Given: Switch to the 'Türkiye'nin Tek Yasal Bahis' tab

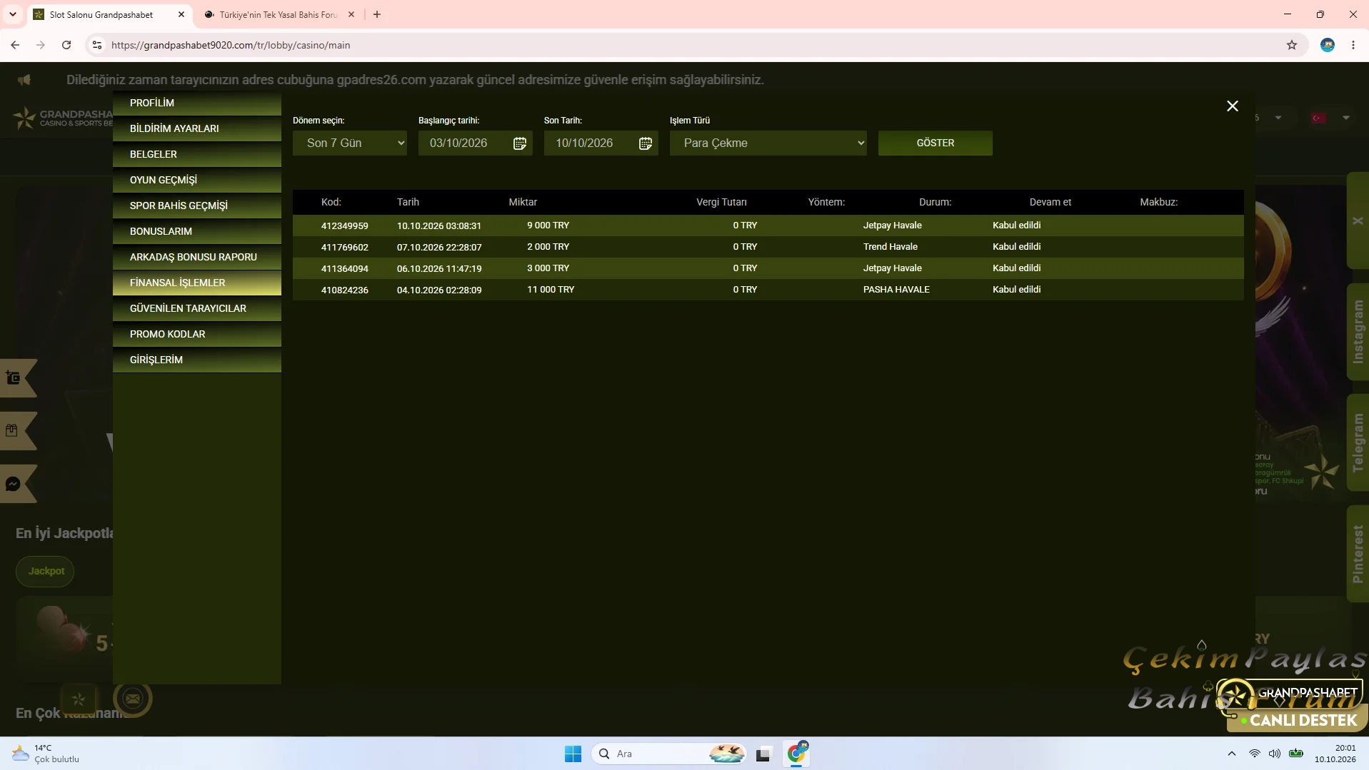Looking at the screenshot, I should point(279,14).
